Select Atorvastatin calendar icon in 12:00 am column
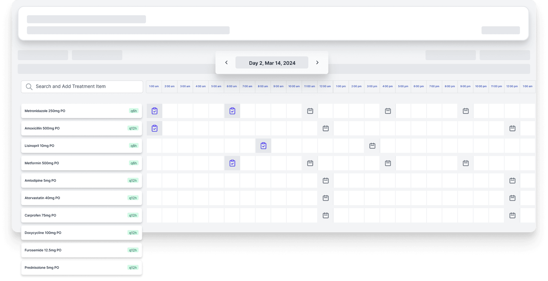This screenshot has width=548, height=281. pos(325,198)
